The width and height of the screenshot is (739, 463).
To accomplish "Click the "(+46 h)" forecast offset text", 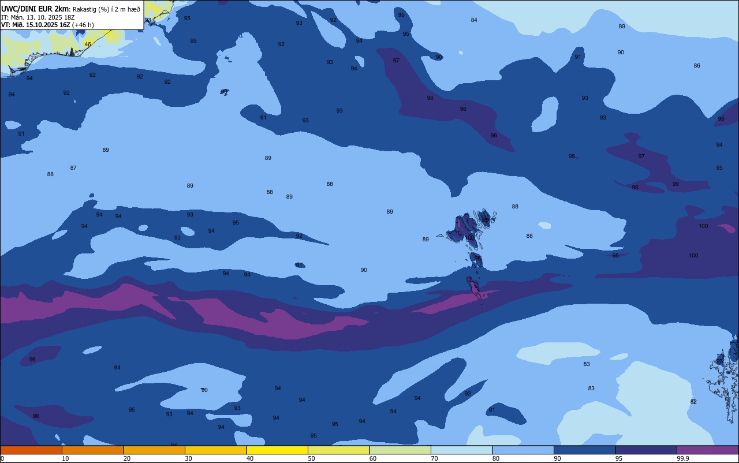I will 83,25.
